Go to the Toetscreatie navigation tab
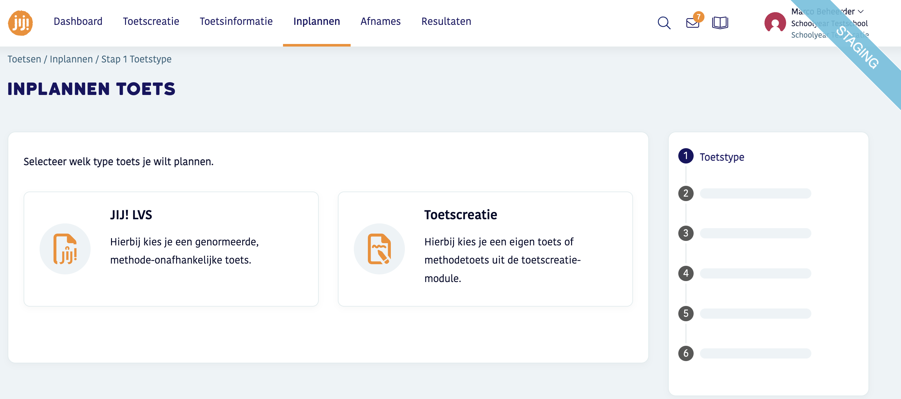The width and height of the screenshot is (901, 399). 151,21
